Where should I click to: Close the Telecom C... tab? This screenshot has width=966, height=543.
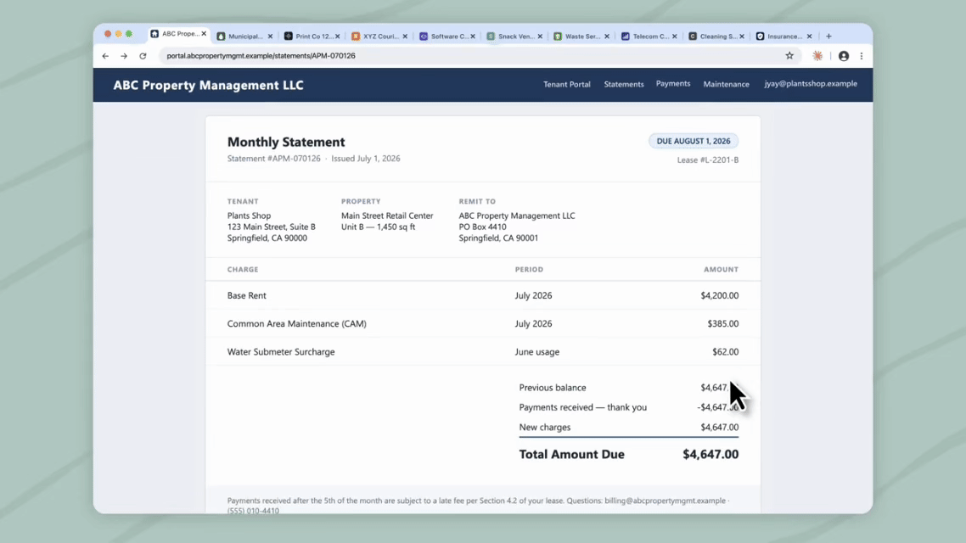pyautogui.click(x=675, y=36)
